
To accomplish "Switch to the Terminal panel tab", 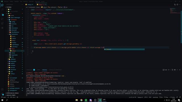I will [45, 70].
